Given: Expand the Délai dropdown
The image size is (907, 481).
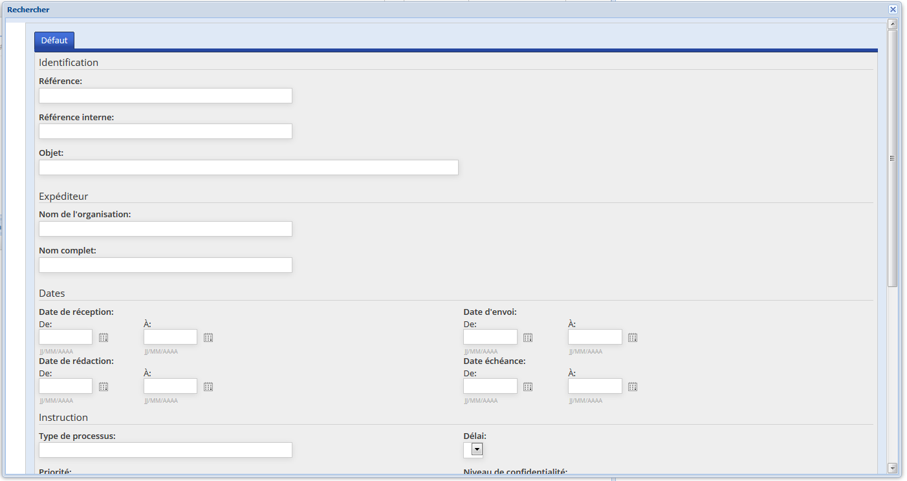Looking at the screenshot, I should tap(477, 449).
